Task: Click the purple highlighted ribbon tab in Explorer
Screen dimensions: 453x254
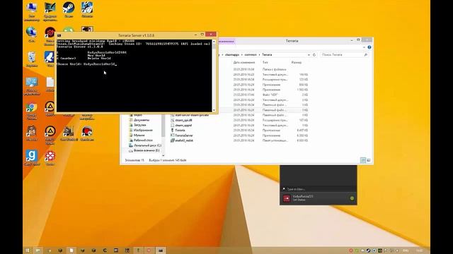Action: click(x=226, y=42)
